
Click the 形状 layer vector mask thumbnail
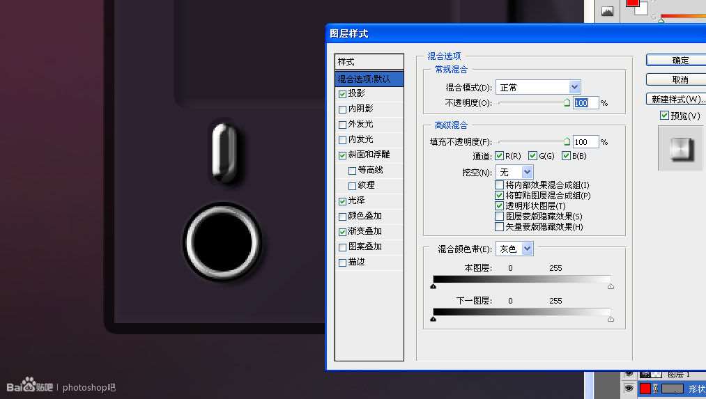[673, 389]
